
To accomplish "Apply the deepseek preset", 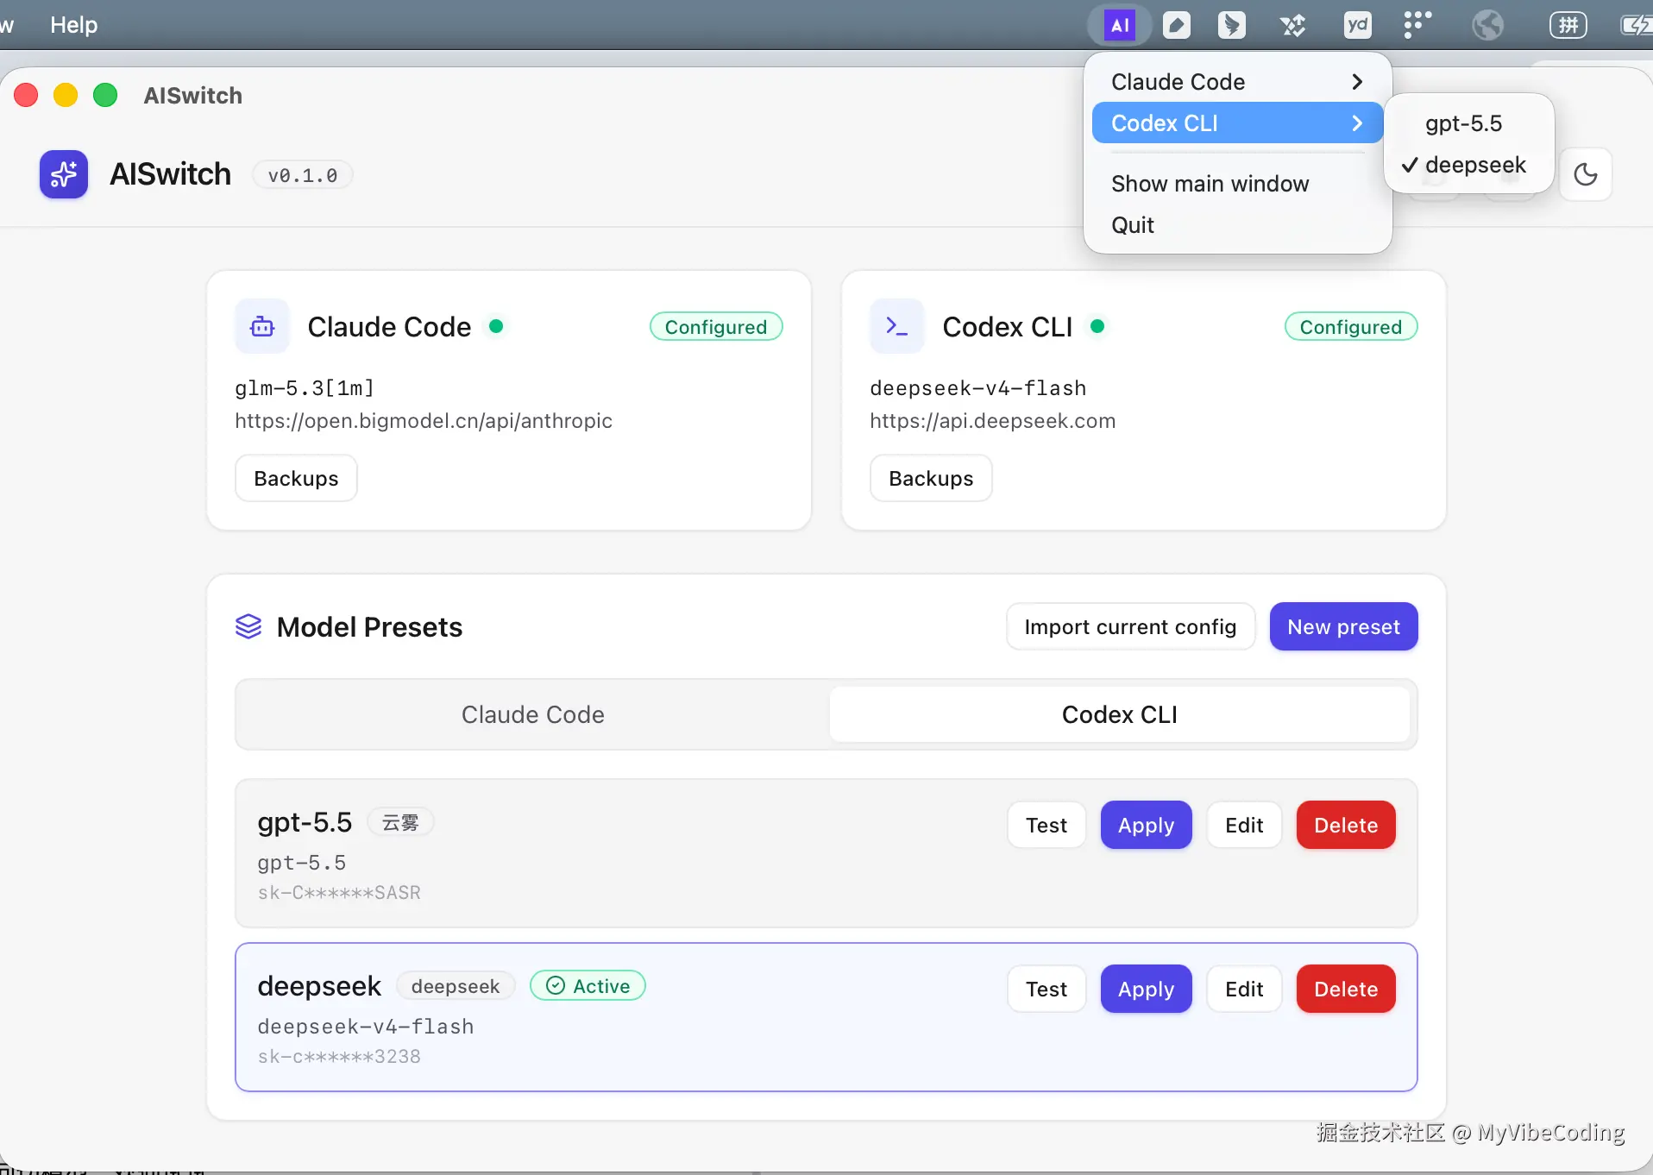I will coord(1146,989).
